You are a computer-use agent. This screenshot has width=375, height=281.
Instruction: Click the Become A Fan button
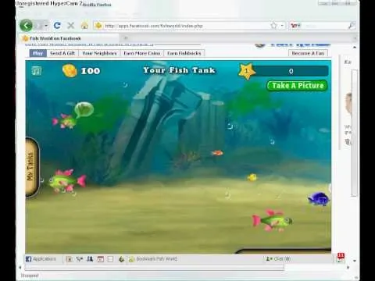[x=308, y=53]
